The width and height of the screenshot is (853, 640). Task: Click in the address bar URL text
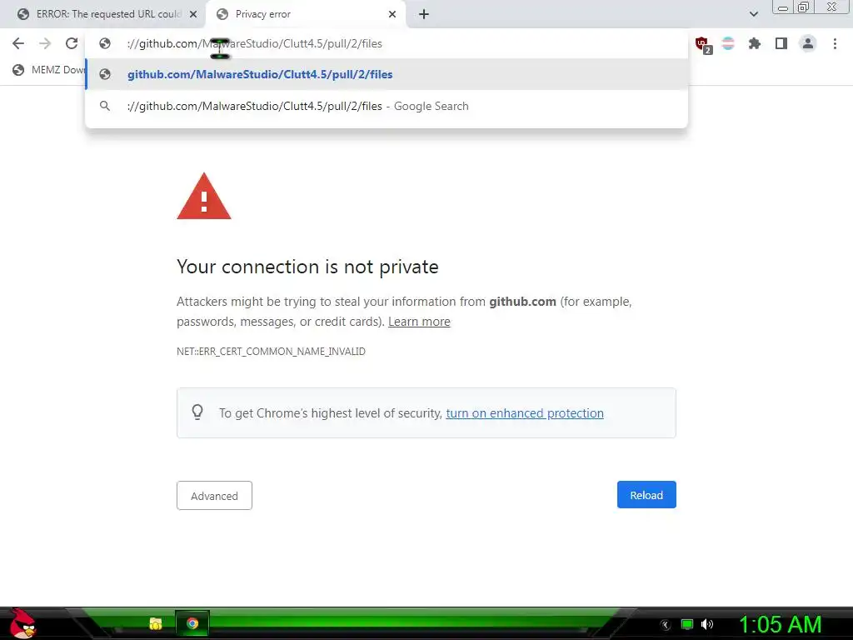coord(254,43)
